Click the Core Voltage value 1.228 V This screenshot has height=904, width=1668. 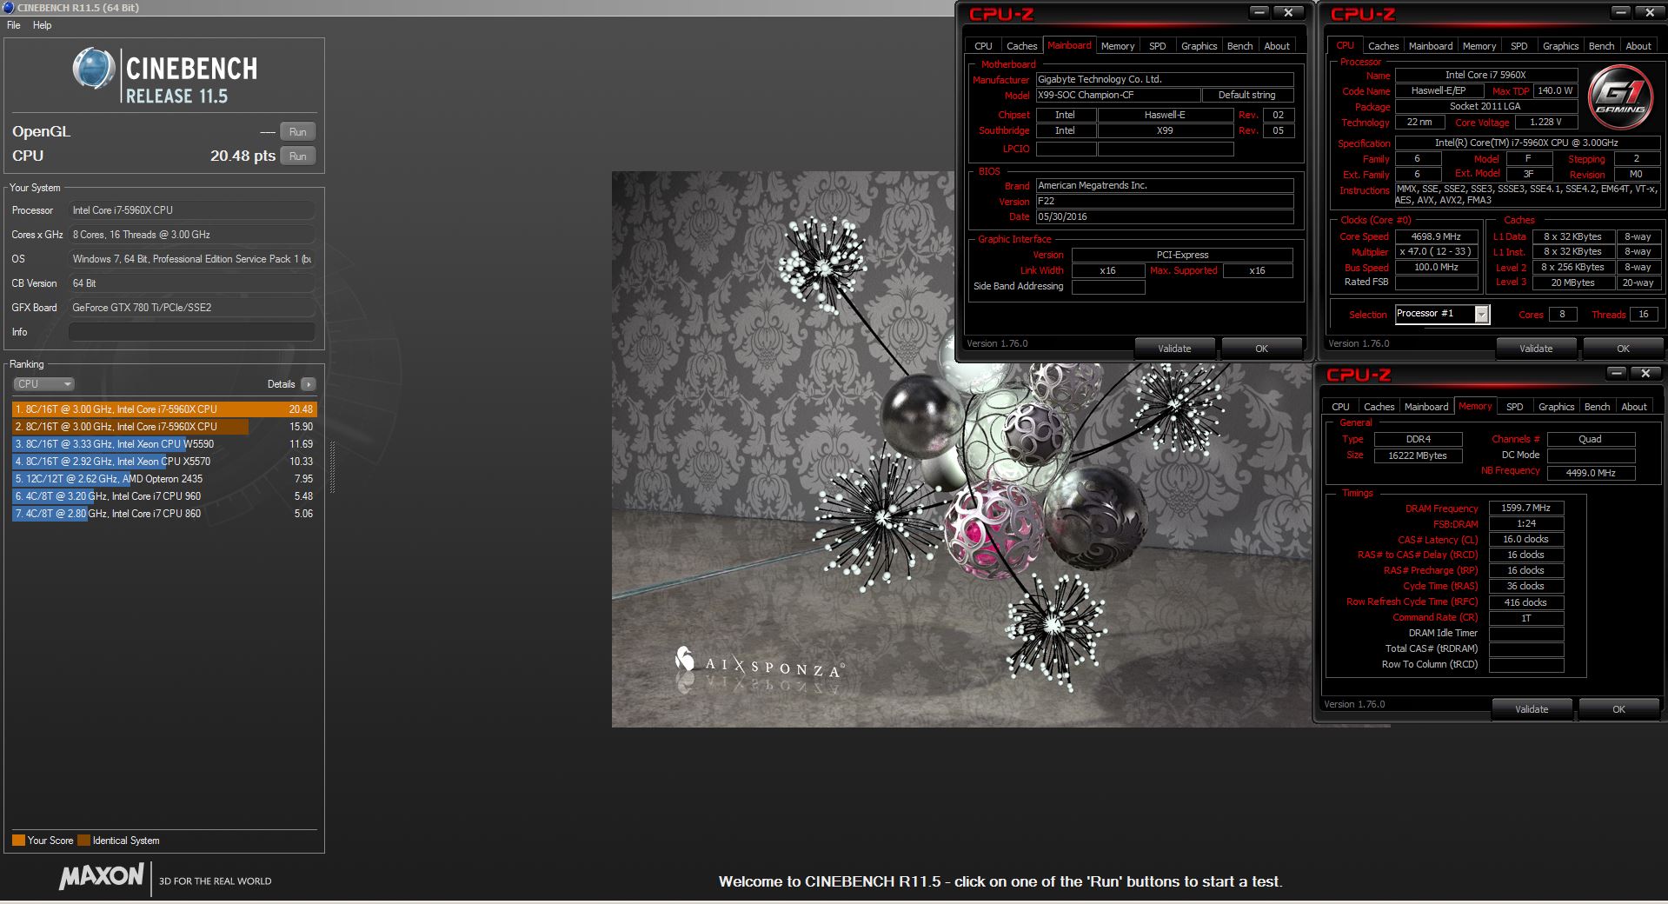(x=1546, y=123)
